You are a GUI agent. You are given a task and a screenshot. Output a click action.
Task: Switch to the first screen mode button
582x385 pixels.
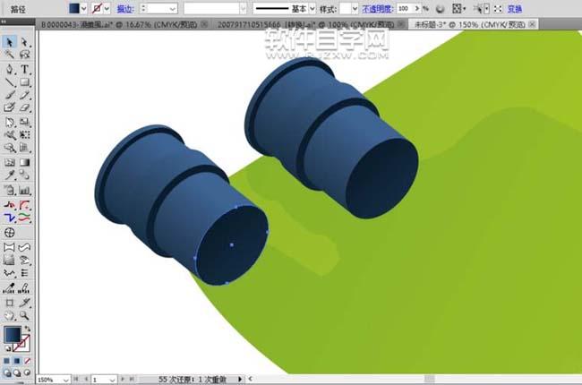[7, 372]
